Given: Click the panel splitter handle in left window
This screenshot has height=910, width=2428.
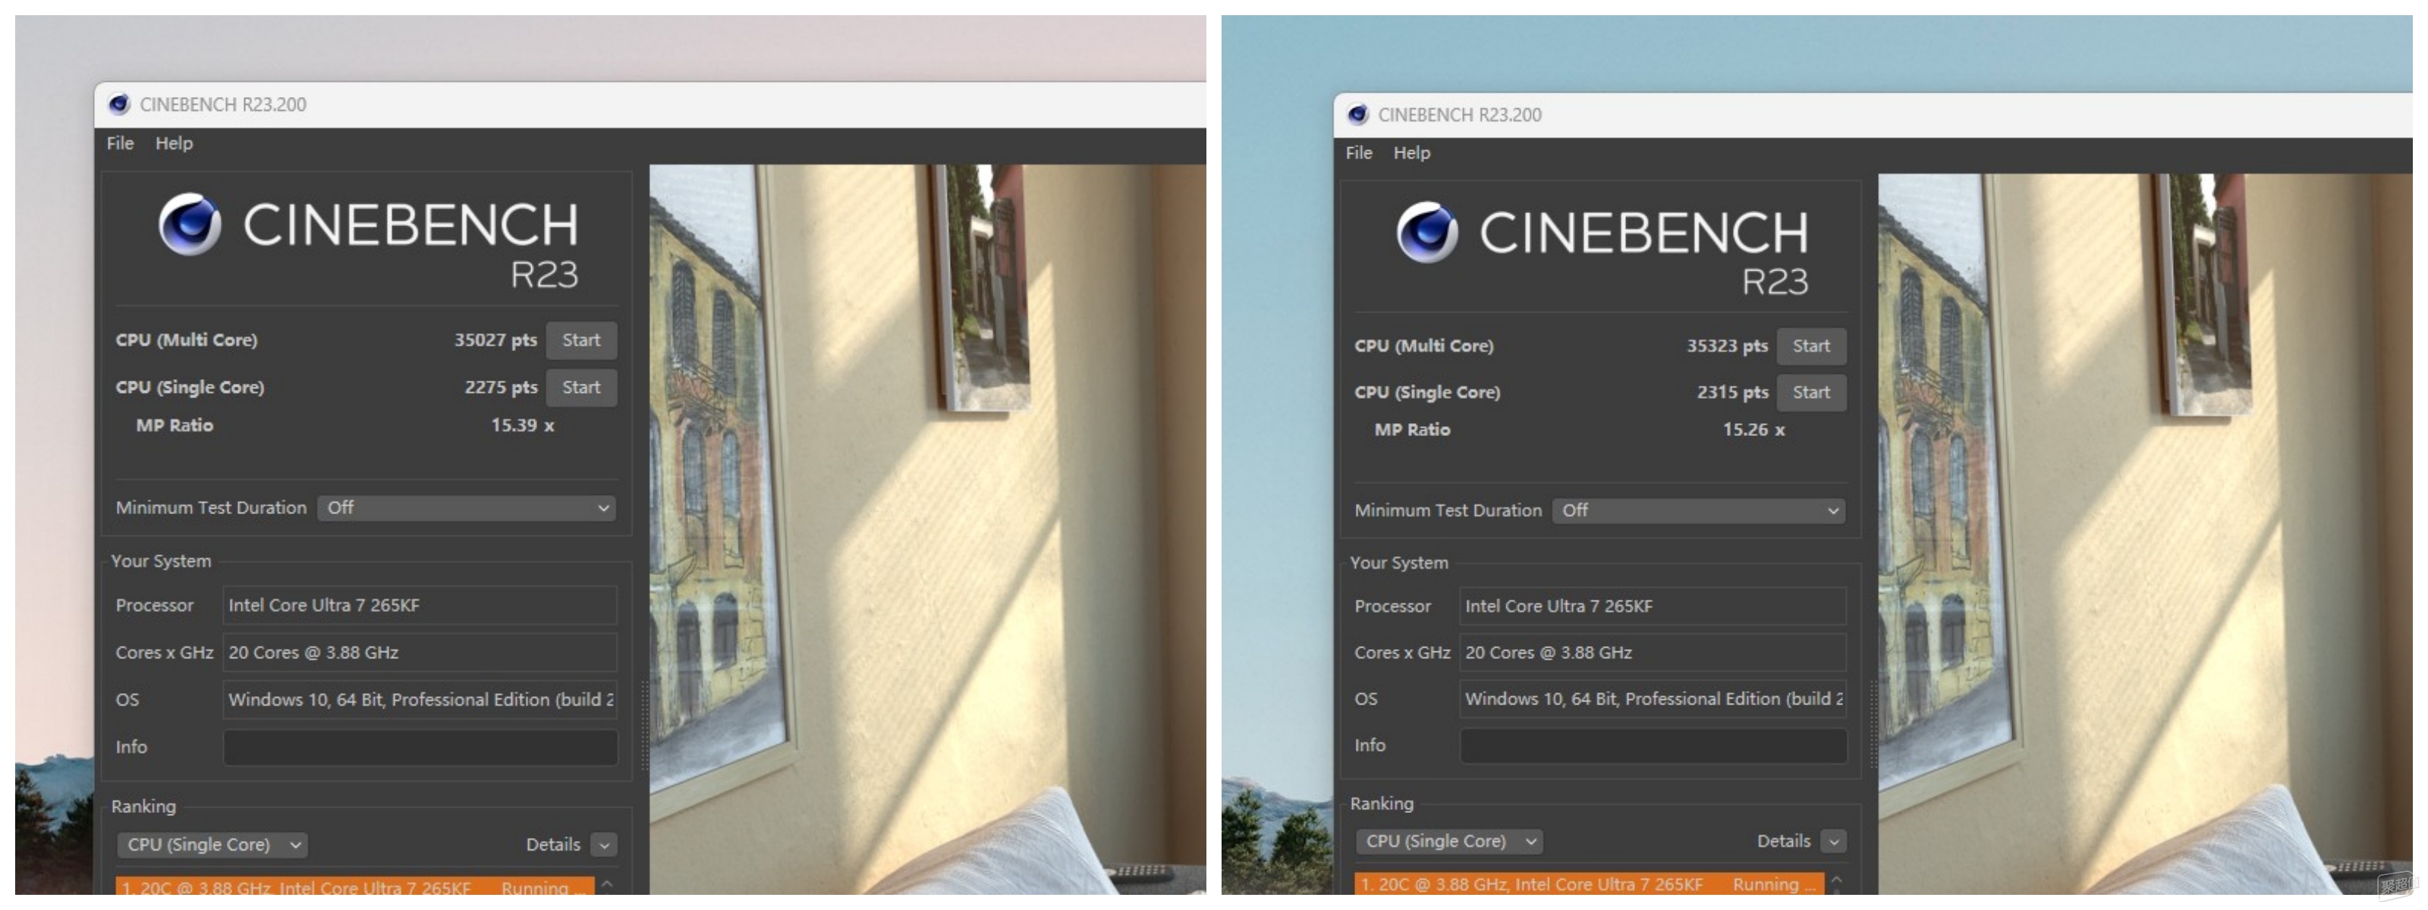Looking at the screenshot, I should [645, 726].
